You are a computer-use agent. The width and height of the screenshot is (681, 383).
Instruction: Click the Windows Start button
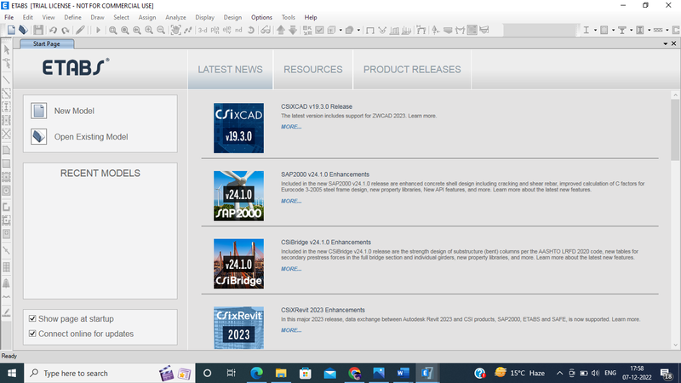coord(12,373)
